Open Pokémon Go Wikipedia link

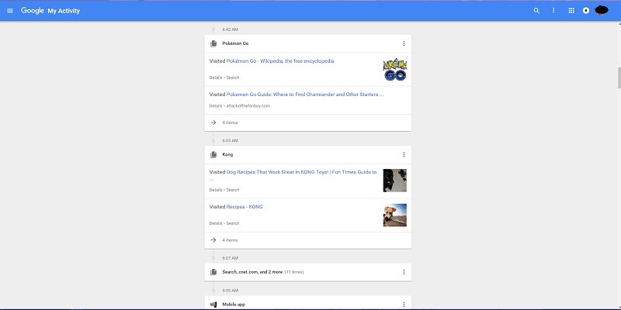pos(280,61)
